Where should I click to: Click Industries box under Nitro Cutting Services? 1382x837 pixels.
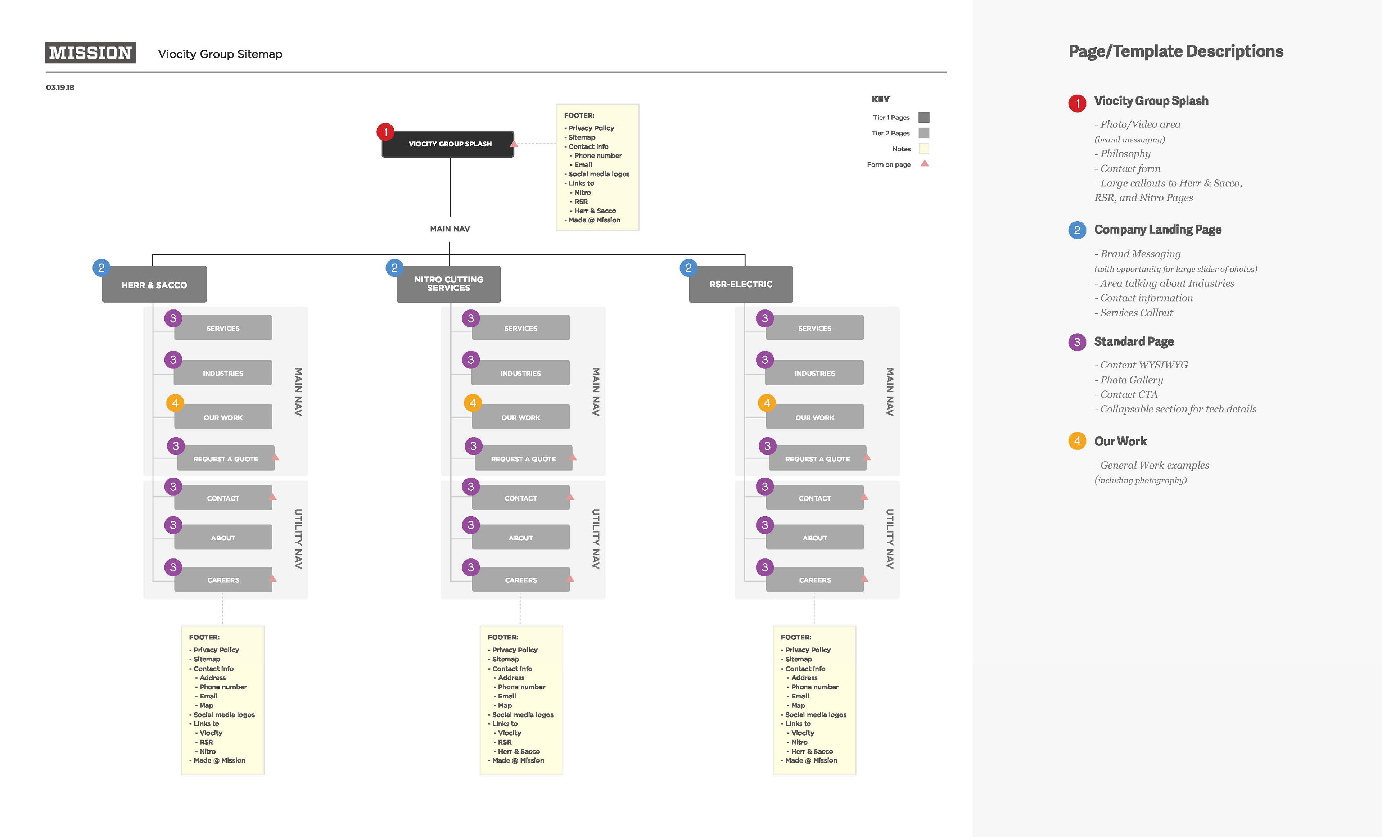(521, 373)
